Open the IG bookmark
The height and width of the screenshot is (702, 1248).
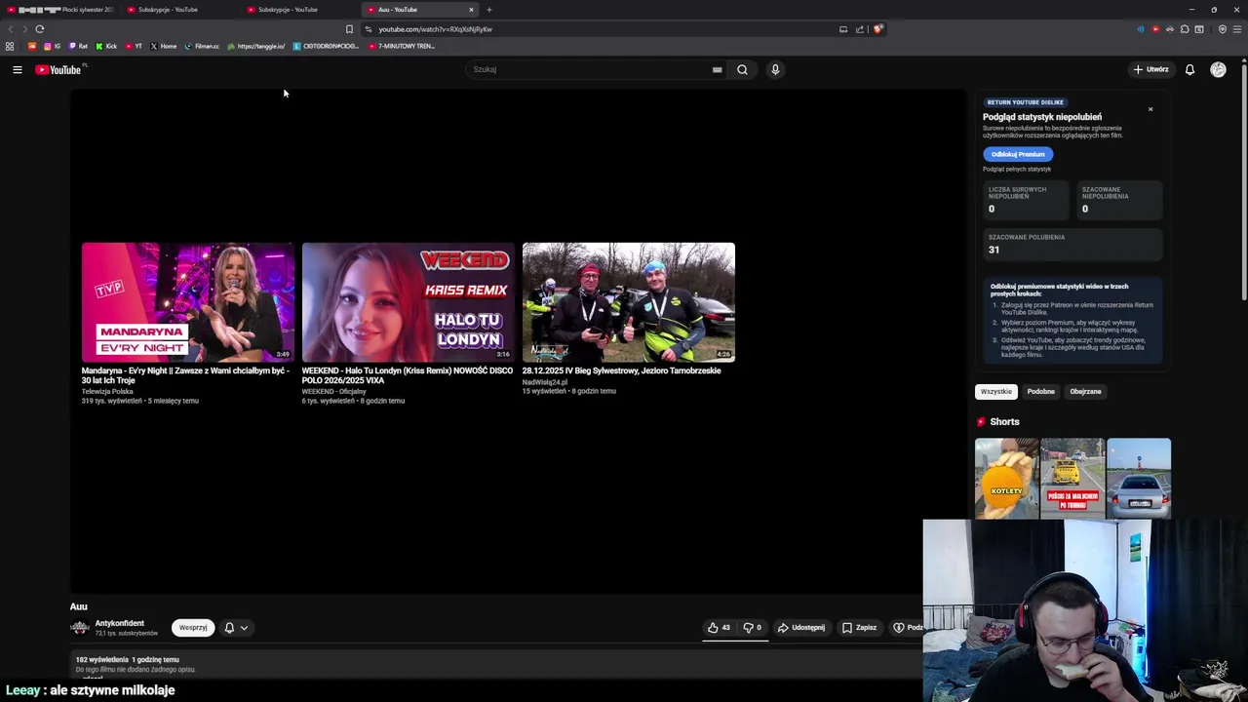[x=52, y=46]
